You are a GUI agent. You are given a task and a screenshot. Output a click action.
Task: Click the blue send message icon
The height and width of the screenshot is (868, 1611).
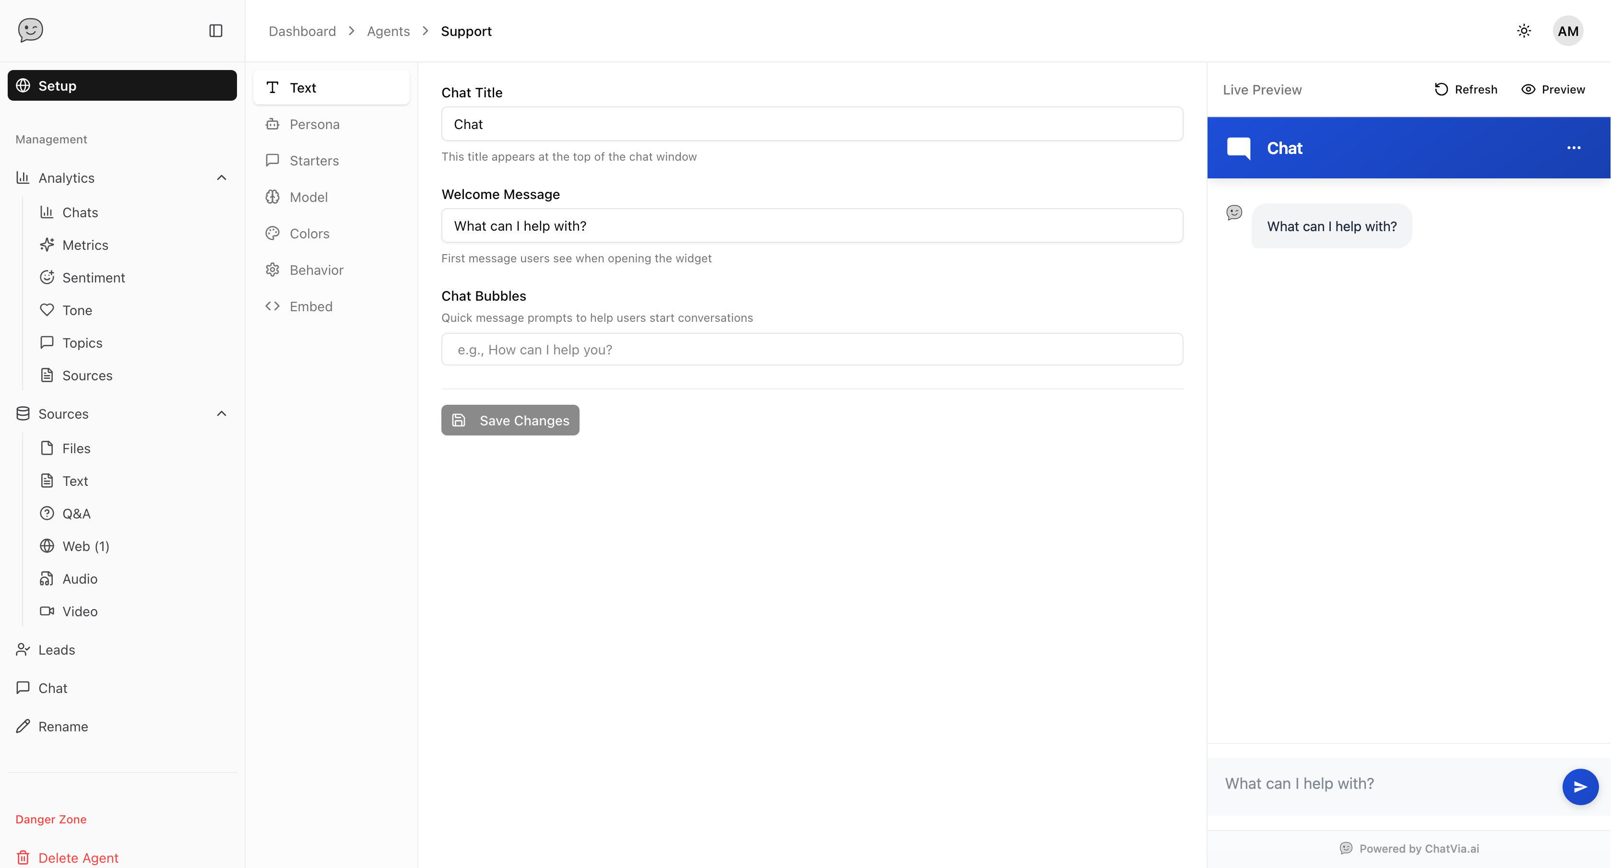coord(1580,786)
